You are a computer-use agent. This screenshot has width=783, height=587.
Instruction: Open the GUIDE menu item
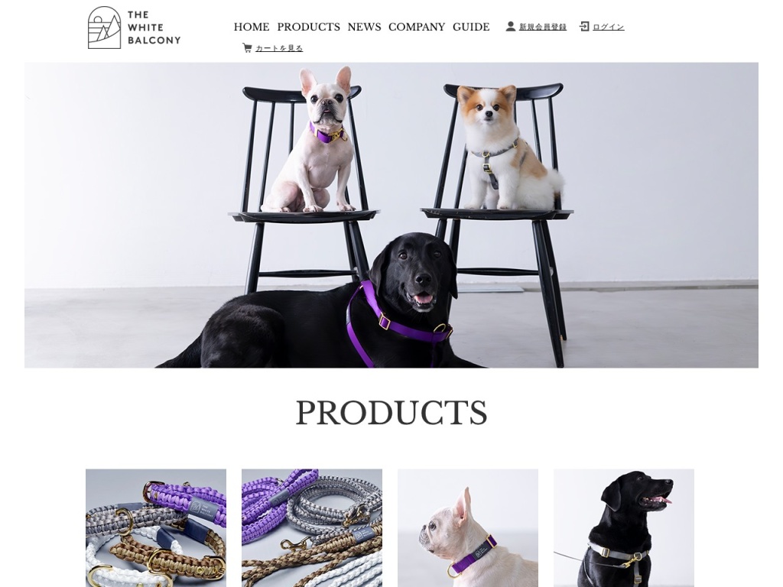[x=471, y=27]
